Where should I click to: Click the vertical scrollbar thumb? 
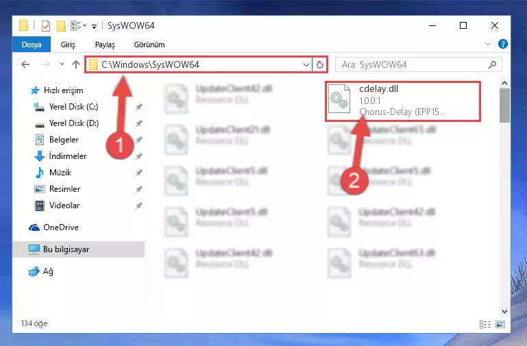click(x=504, y=105)
